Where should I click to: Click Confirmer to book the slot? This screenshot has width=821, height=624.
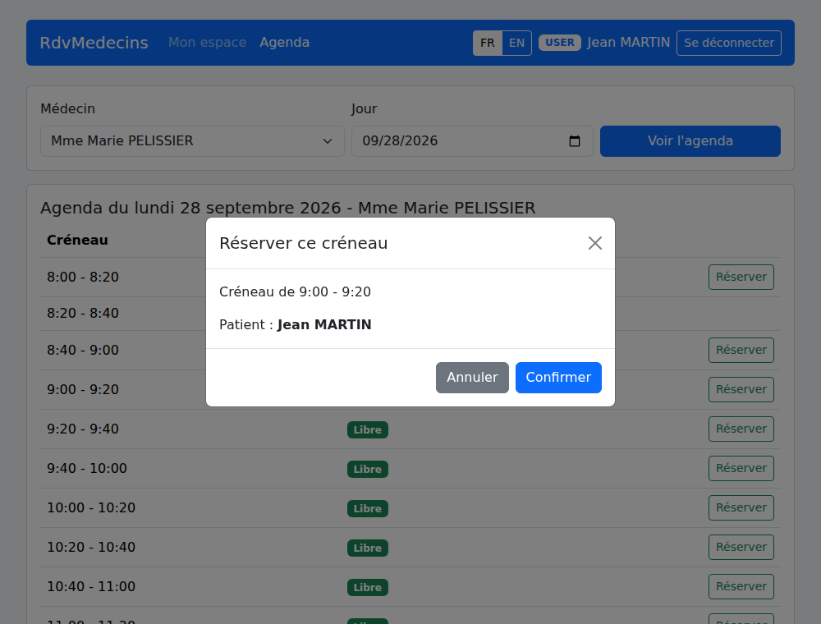558,378
